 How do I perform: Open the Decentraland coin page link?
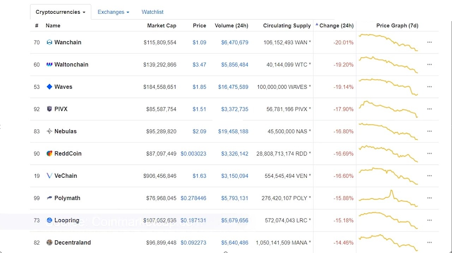tap(73, 242)
